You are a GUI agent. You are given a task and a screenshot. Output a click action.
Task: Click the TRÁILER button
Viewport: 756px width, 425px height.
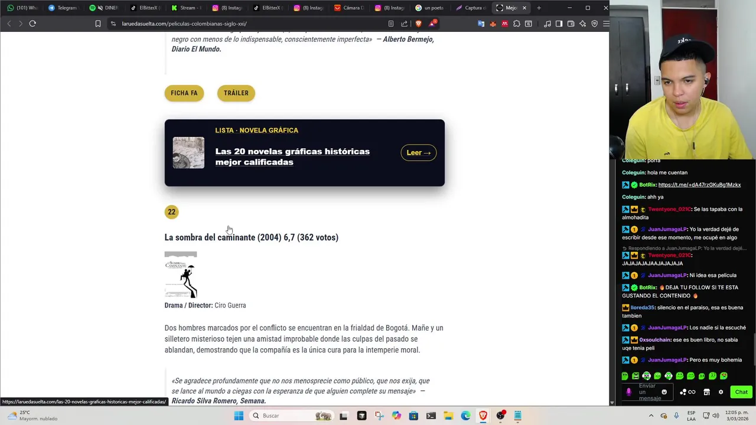pyautogui.click(x=236, y=93)
